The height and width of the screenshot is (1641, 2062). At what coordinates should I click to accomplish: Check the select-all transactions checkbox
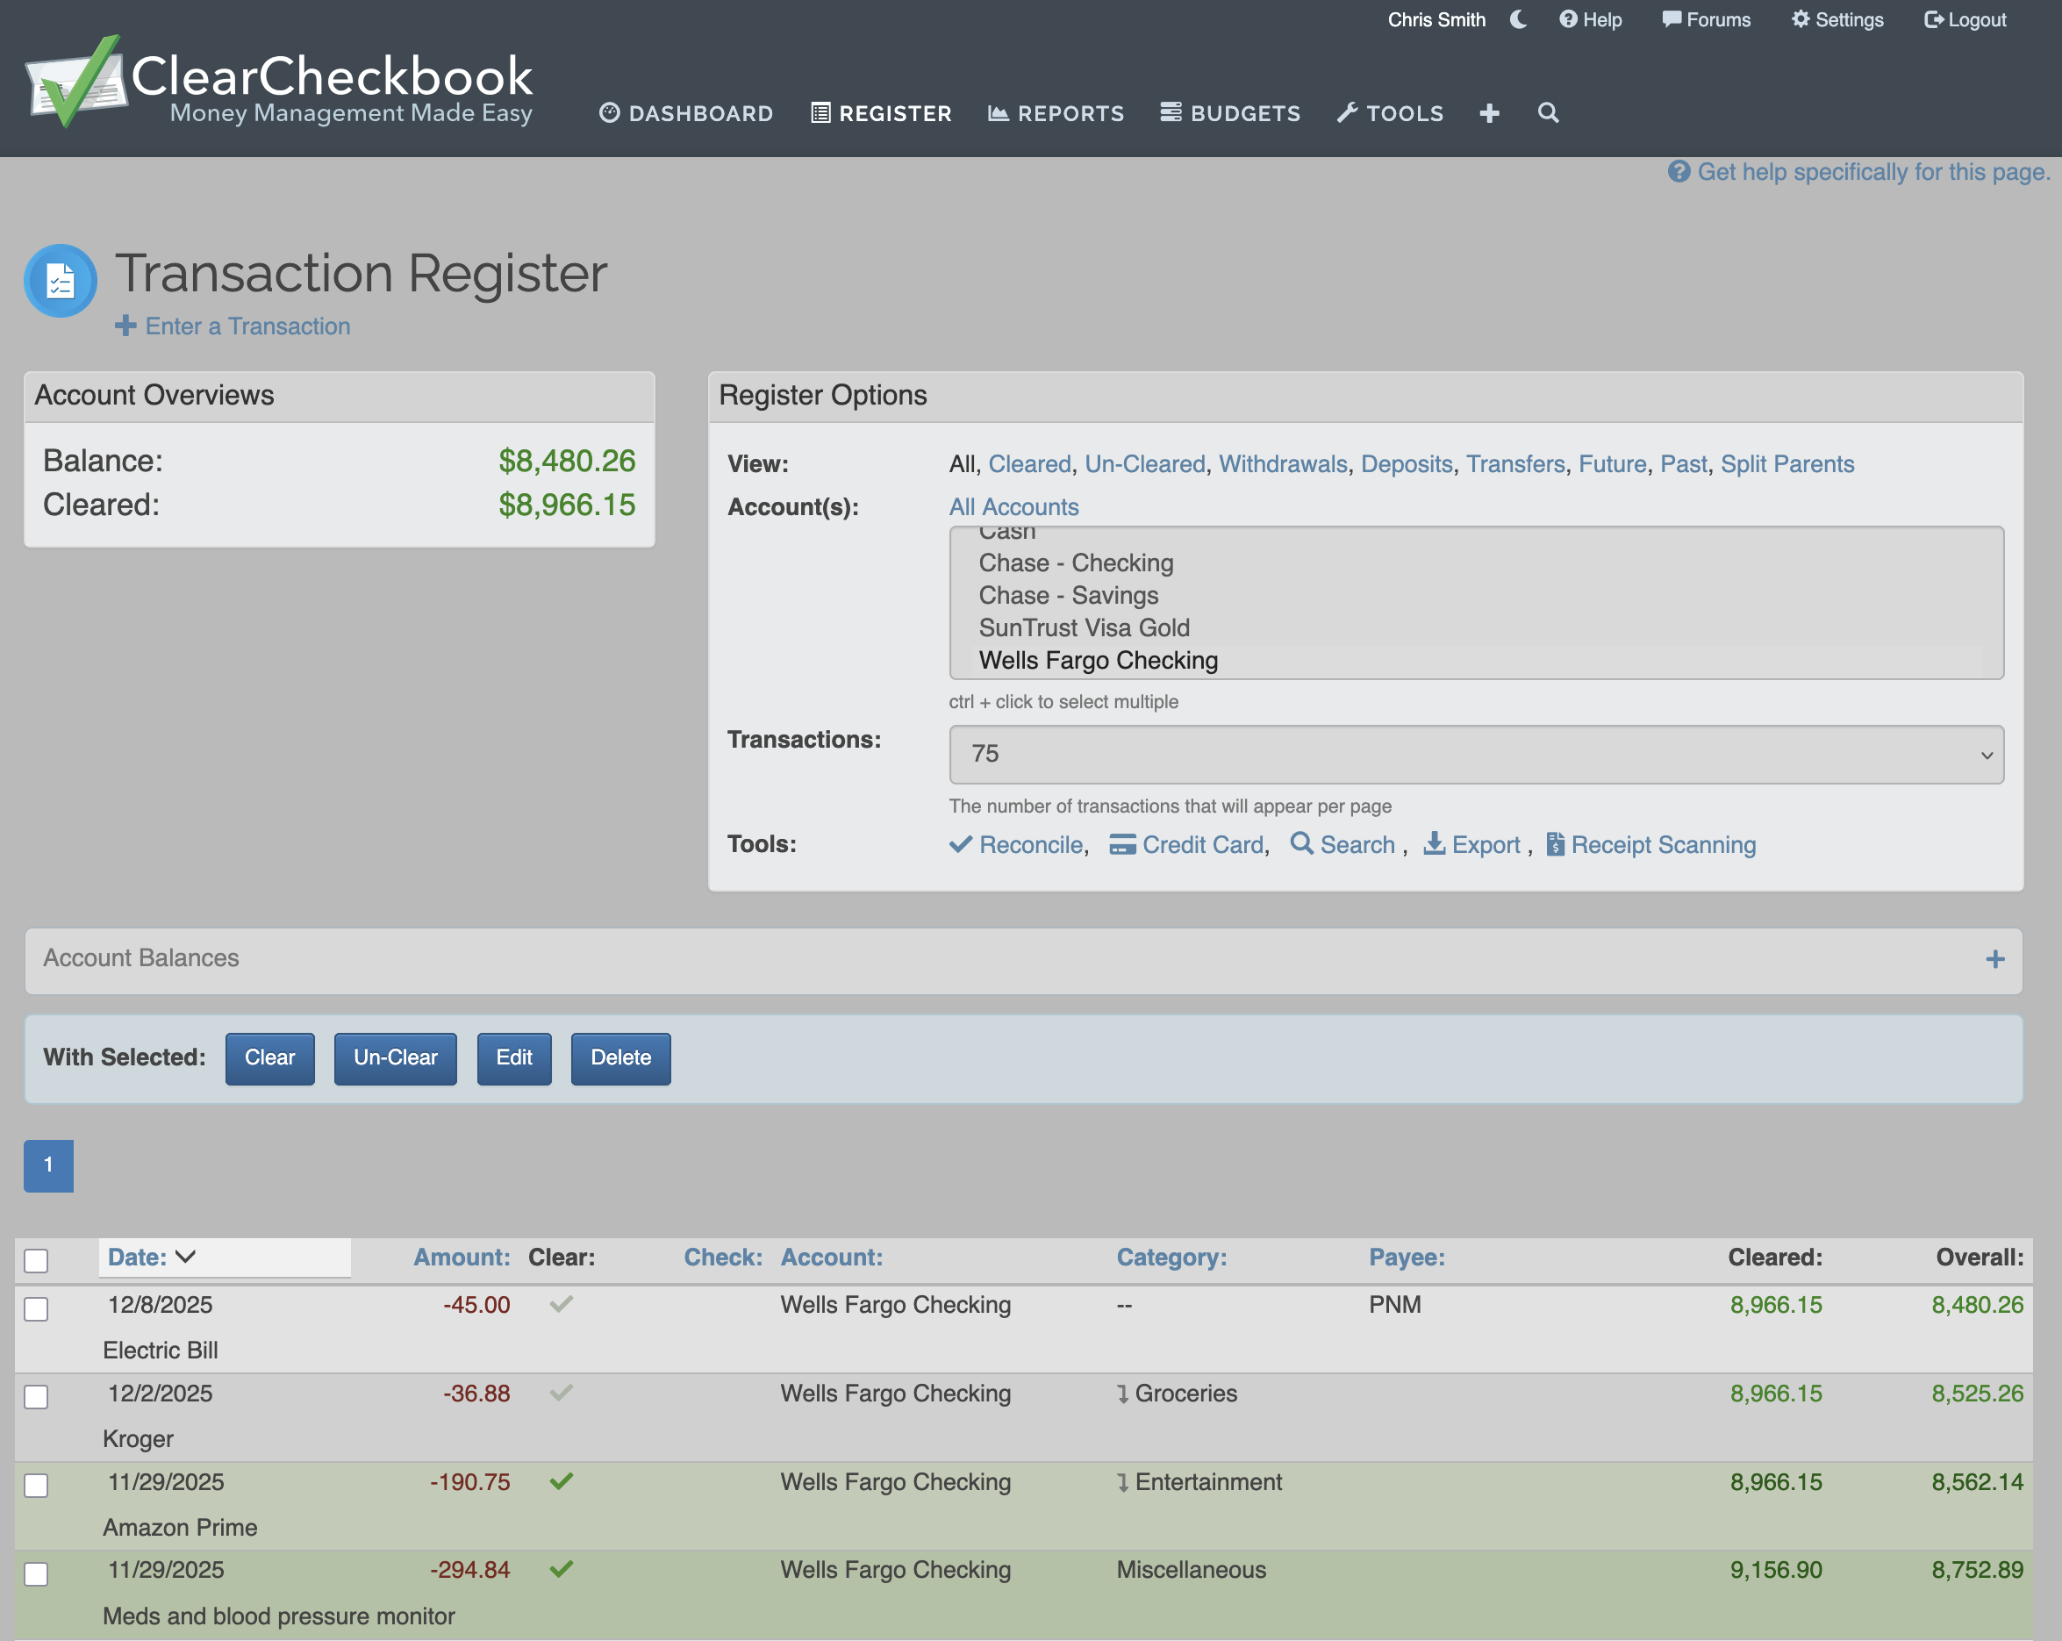pyautogui.click(x=36, y=1260)
